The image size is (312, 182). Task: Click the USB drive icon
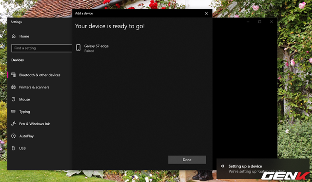point(13,148)
